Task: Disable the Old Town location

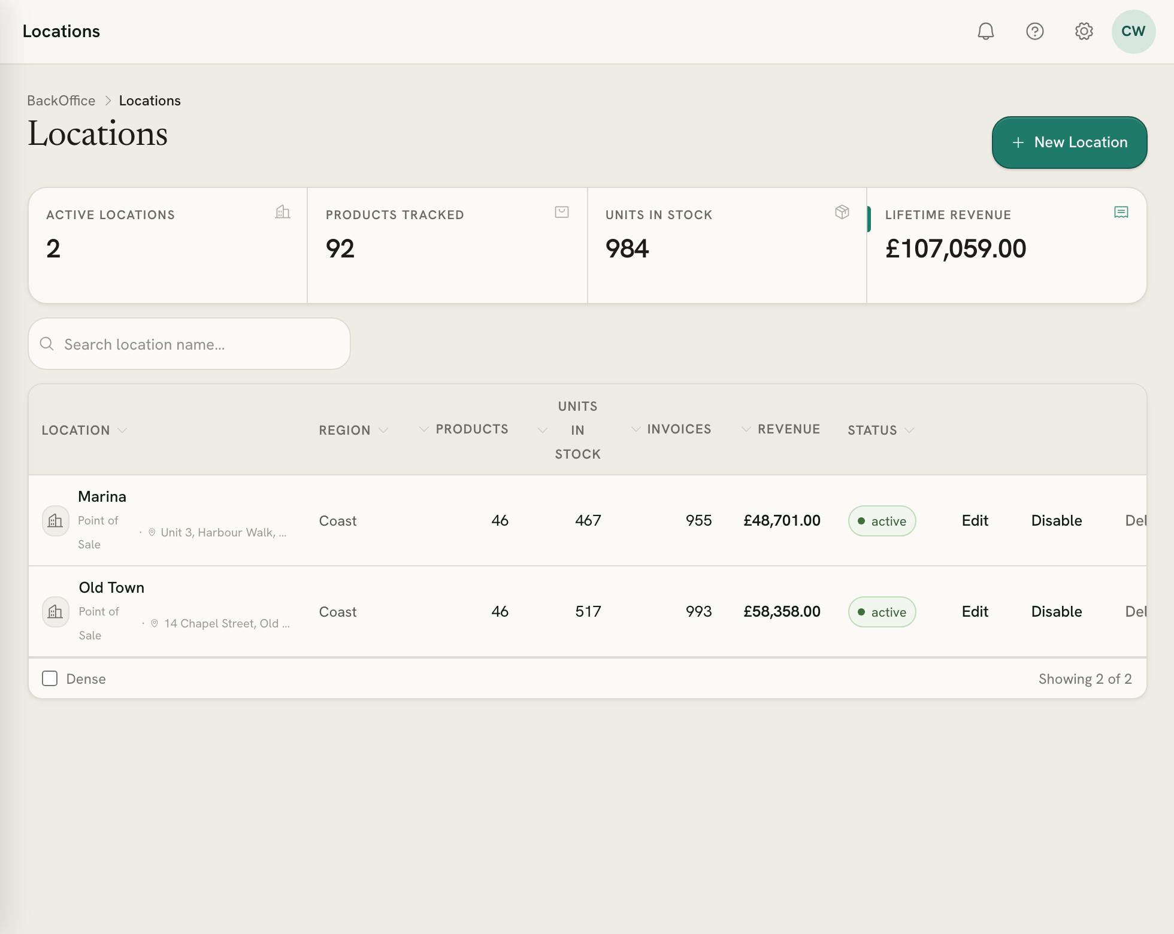Action: [x=1057, y=611]
